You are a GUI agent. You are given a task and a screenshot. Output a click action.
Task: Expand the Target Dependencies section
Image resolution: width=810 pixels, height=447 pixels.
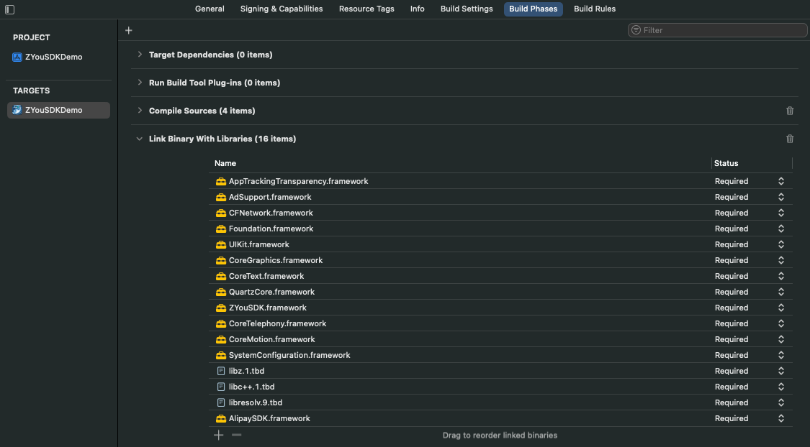(140, 55)
